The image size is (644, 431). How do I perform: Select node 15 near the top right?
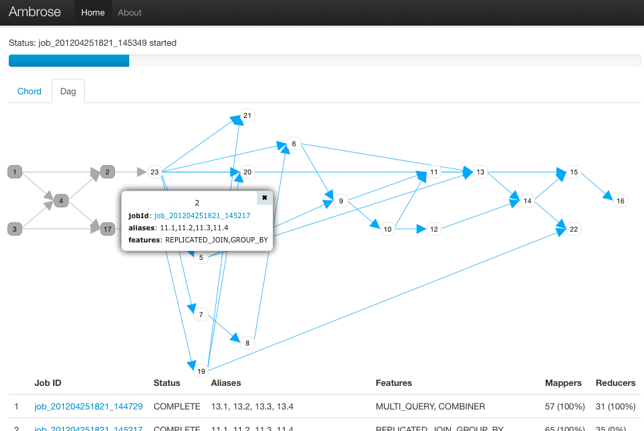[573, 172]
